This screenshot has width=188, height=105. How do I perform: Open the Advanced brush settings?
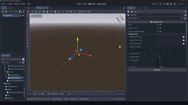click(x=121, y=94)
